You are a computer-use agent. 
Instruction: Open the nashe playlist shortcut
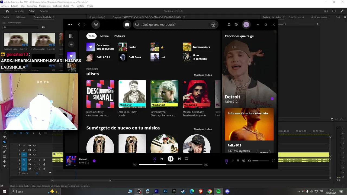coord(133,47)
